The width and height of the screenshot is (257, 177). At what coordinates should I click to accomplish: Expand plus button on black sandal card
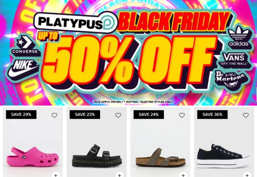[119, 175]
